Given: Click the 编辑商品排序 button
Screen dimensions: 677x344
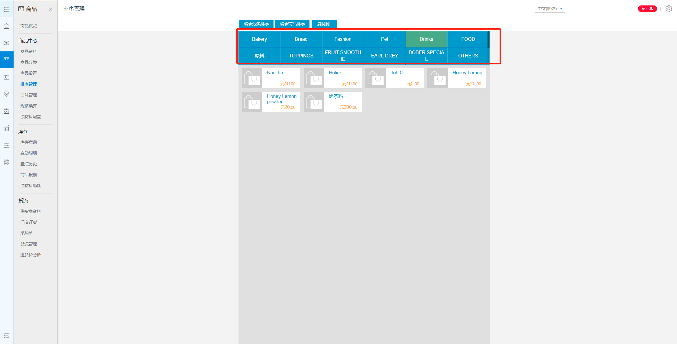Looking at the screenshot, I should click(292, 24).
